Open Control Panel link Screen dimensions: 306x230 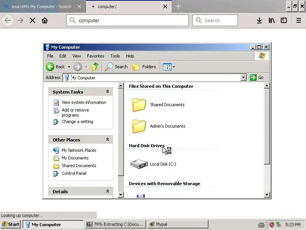click(74, 173)
